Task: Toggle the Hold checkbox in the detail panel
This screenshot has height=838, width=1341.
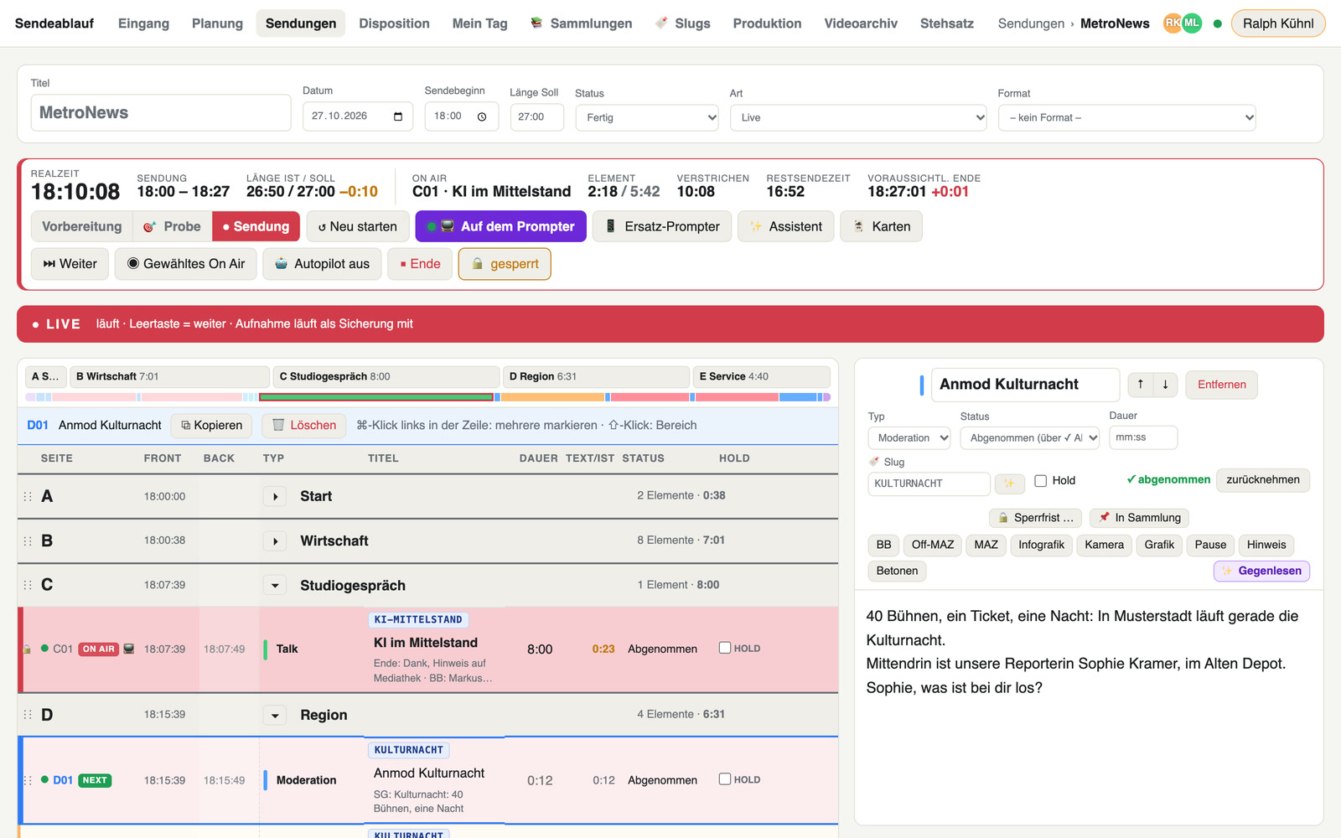Action: point(1040,481)
